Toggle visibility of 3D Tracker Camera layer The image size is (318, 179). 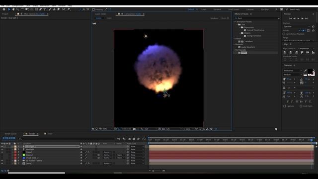pos(2,161)
